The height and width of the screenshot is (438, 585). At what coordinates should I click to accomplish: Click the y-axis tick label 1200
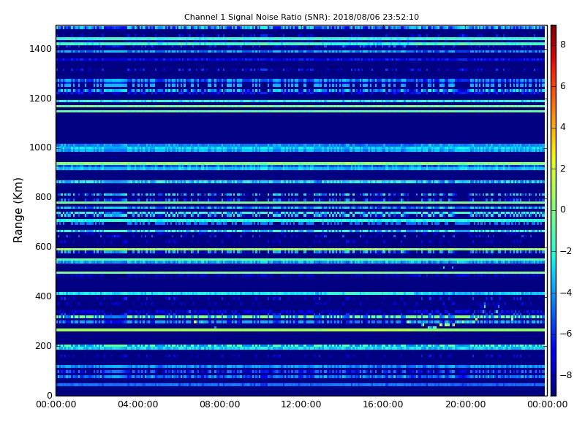(x=41, y=99)
